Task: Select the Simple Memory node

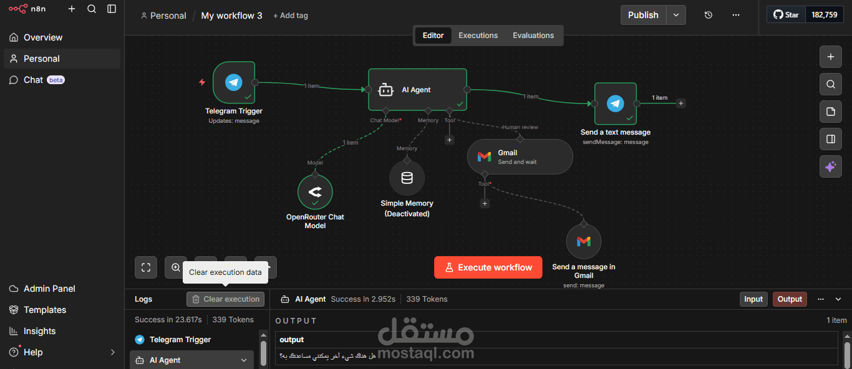Action: coord(407,178)
